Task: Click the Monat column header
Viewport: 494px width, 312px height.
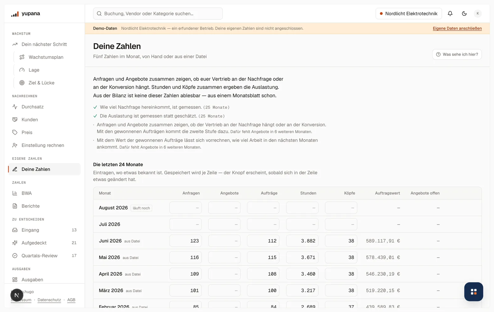Action: point(105,193)
